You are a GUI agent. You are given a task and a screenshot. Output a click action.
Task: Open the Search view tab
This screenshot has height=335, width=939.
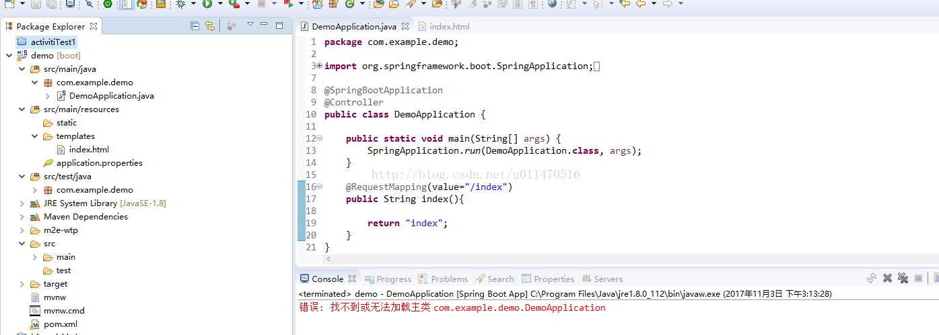pos(494,279)
